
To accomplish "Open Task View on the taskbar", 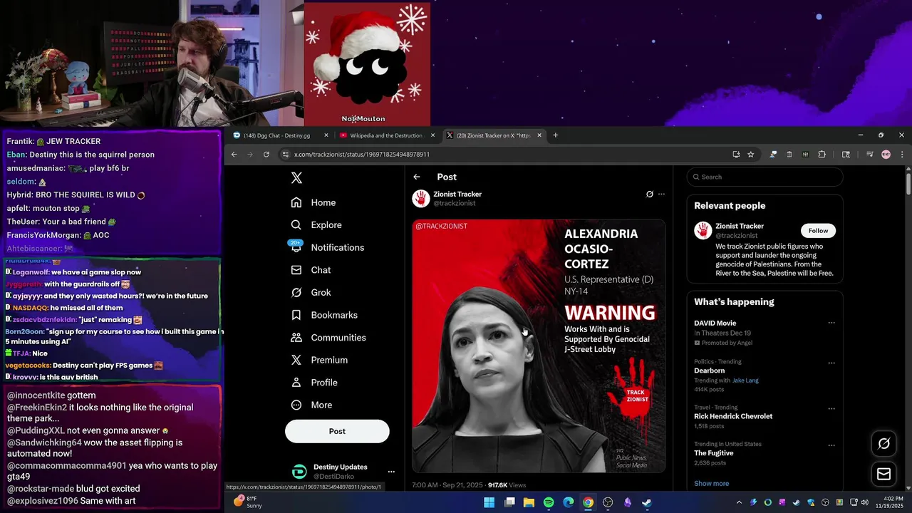I will point(509,502).
